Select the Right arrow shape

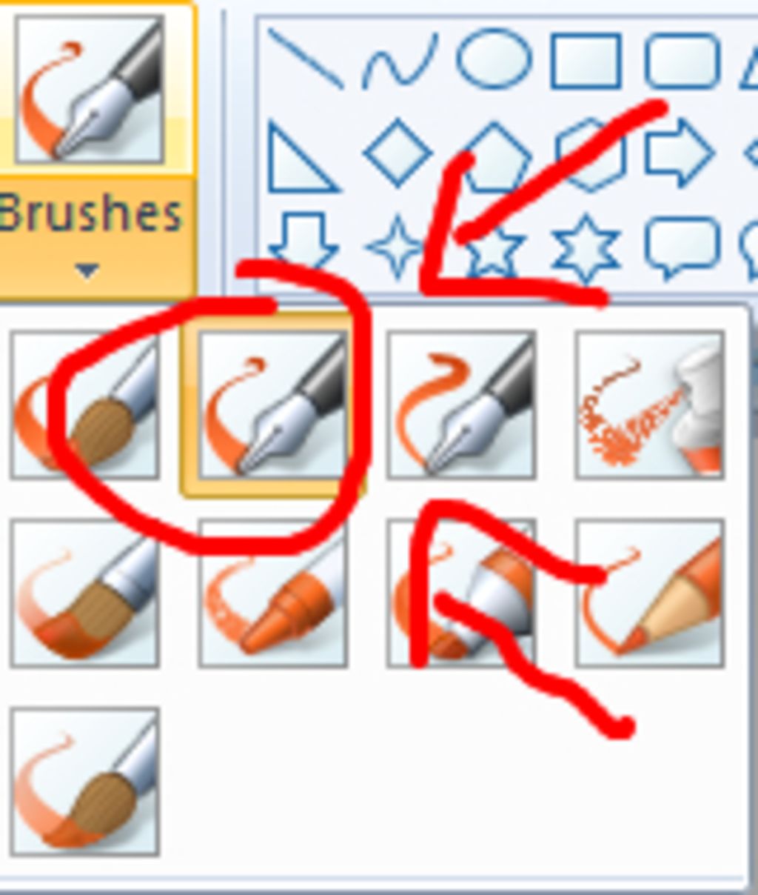pos(679,153)
